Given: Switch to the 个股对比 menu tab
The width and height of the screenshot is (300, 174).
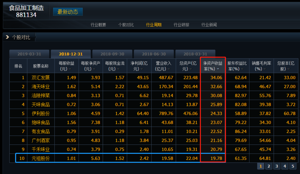Looking at the screenshot, I should (126, 25).
